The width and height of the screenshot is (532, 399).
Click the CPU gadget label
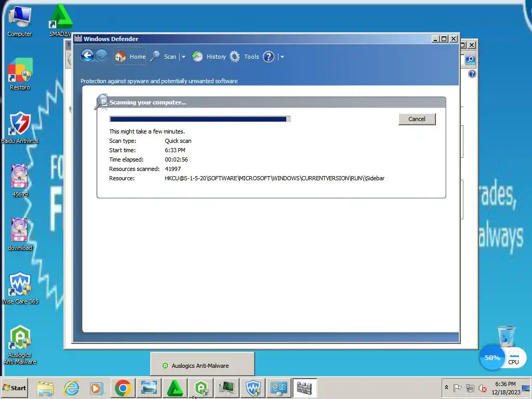[x=514, y=362]
